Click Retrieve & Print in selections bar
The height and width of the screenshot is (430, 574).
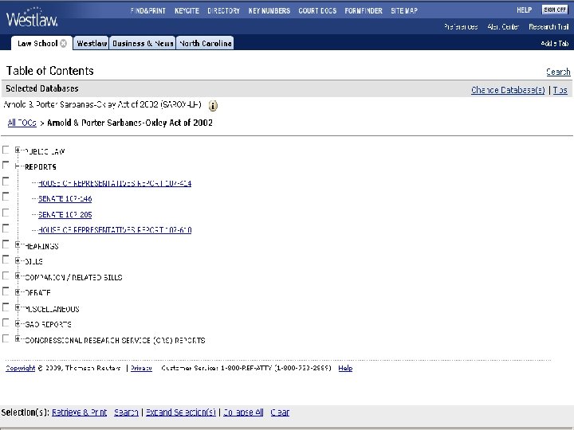(80, 412)
